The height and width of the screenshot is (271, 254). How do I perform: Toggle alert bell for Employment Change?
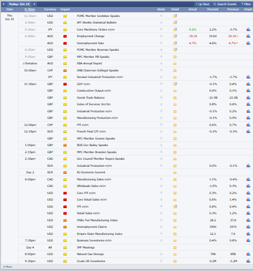[161, 36]
